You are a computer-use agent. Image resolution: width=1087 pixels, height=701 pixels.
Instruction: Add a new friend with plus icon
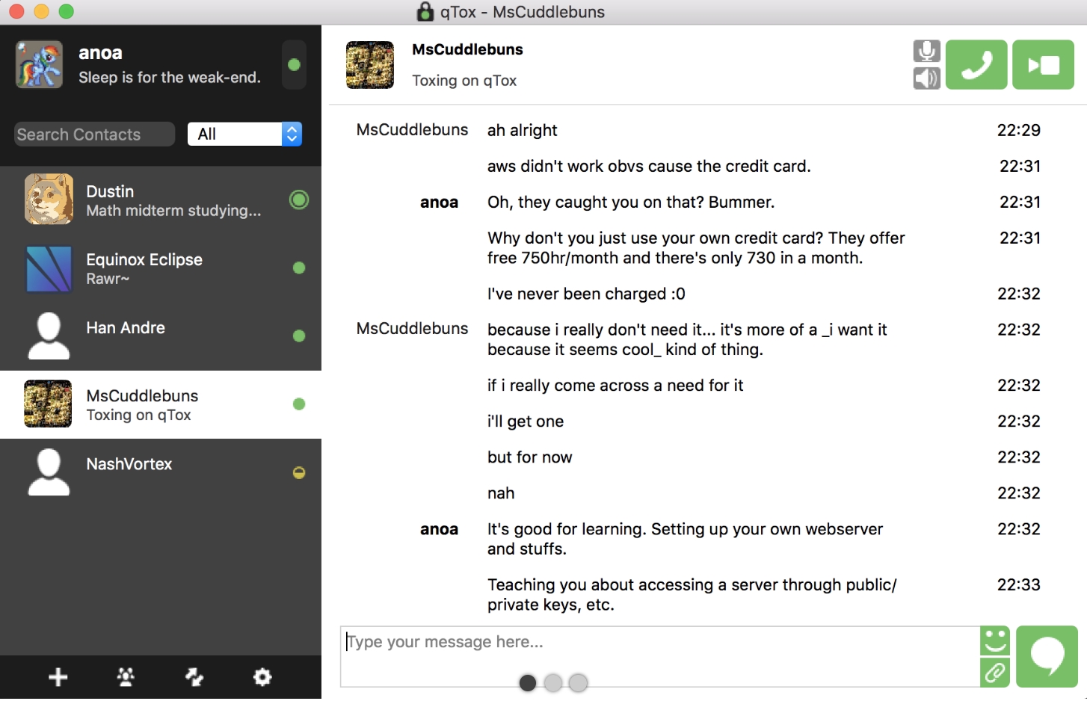pos(58,677)
